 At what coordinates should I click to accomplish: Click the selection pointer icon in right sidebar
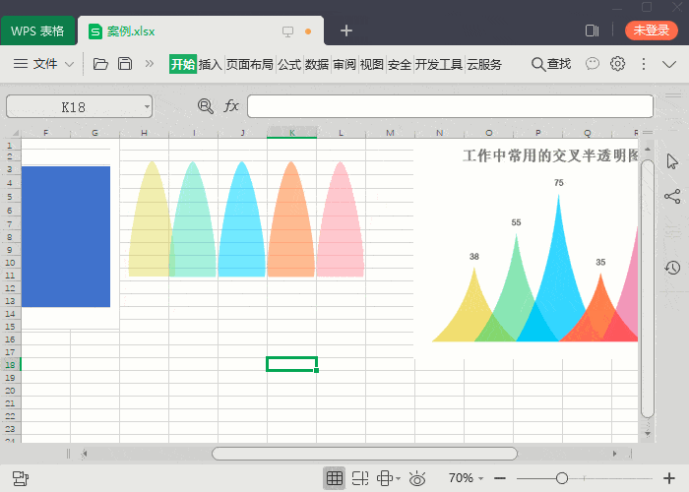pos(672,161)
